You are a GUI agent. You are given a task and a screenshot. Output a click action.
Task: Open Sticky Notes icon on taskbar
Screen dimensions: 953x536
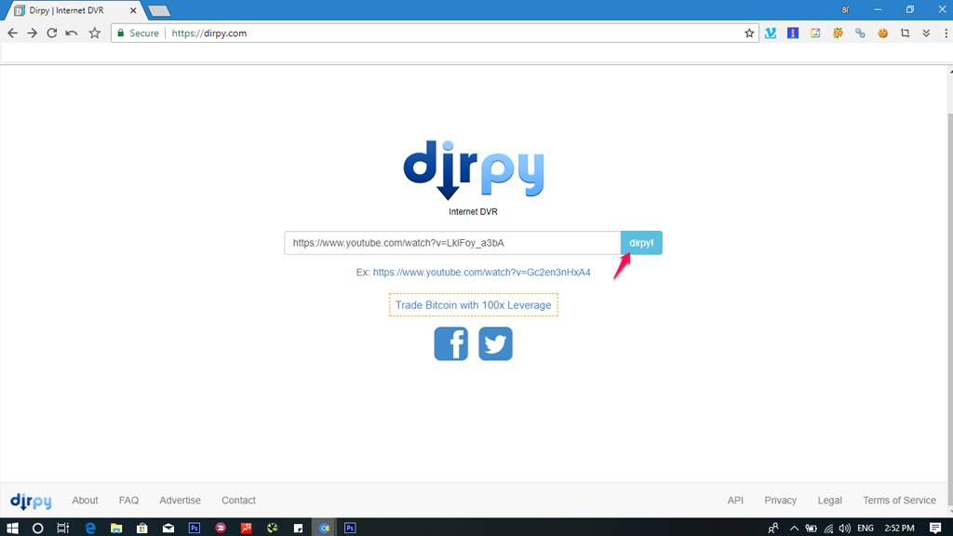click(x=299, y=528)
